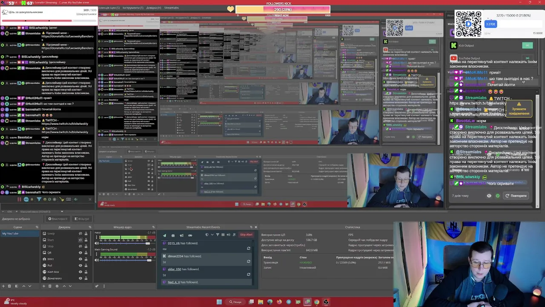Open the 0515_rrk follower link

coord(174,243)
